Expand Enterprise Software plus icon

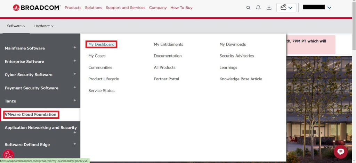tap(75, 61)
